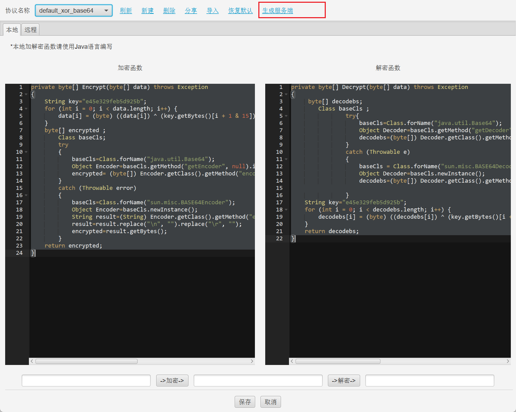Image resolution: width=516 pixels, height=412 pixels.
Task: Collapse the fold arrow at encrypt line 16
Action: coord(26,195)
